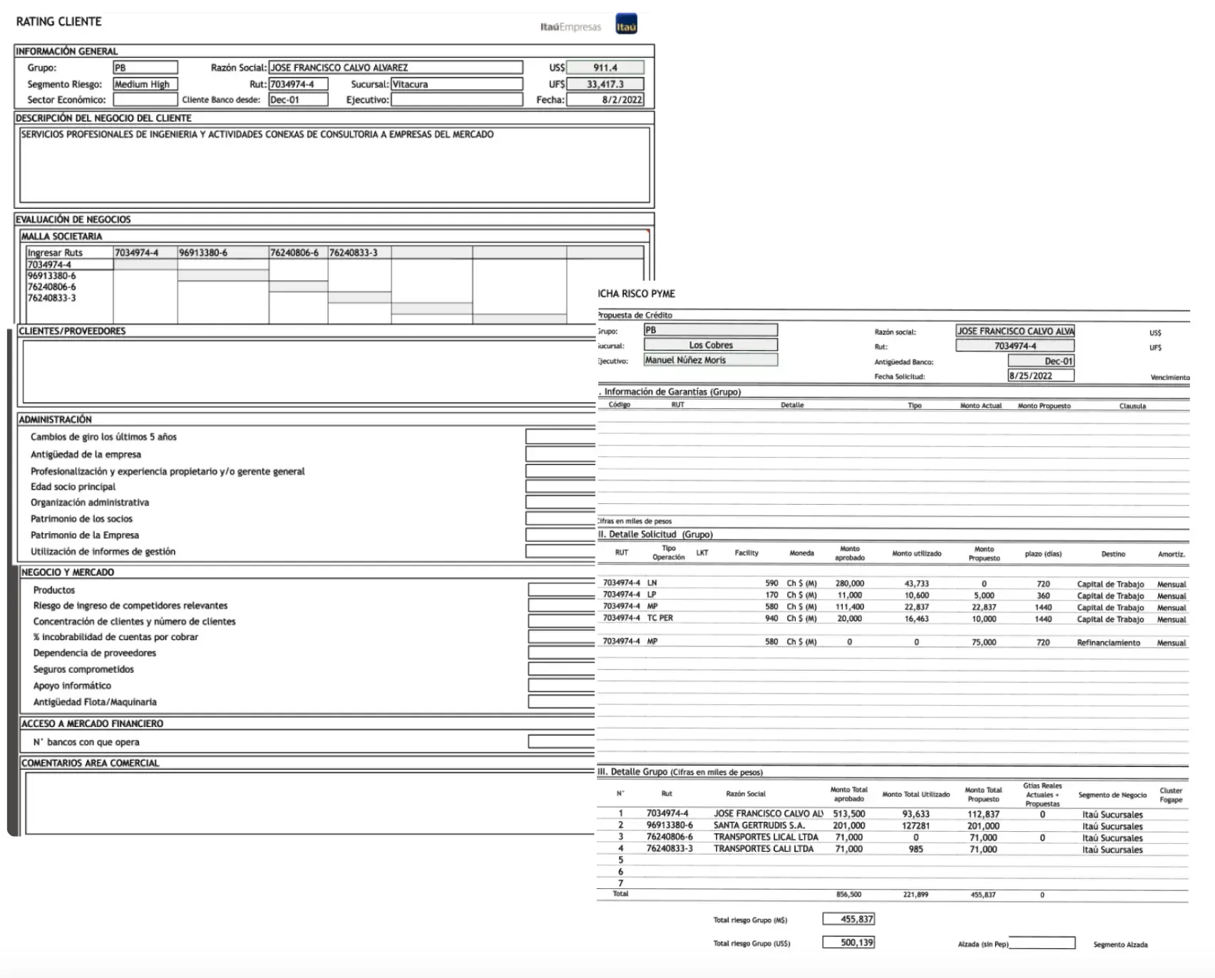Click field for Antigüedad Flota/Maquinaria
Screen dimensions: 1215x978
pos(562,702)
